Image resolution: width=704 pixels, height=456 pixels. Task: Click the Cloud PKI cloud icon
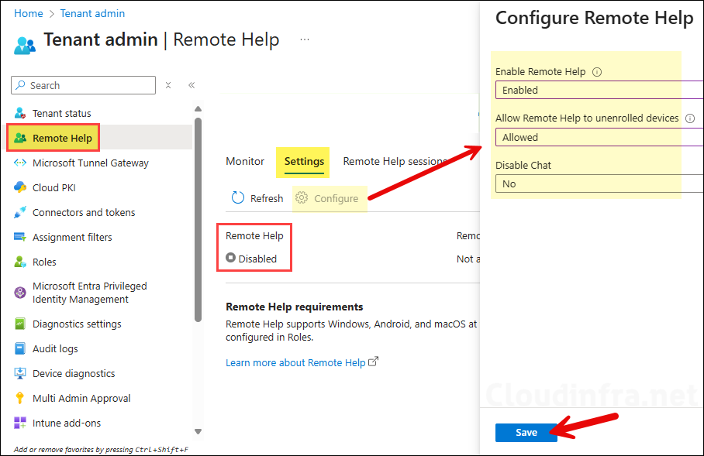point(20,187)
